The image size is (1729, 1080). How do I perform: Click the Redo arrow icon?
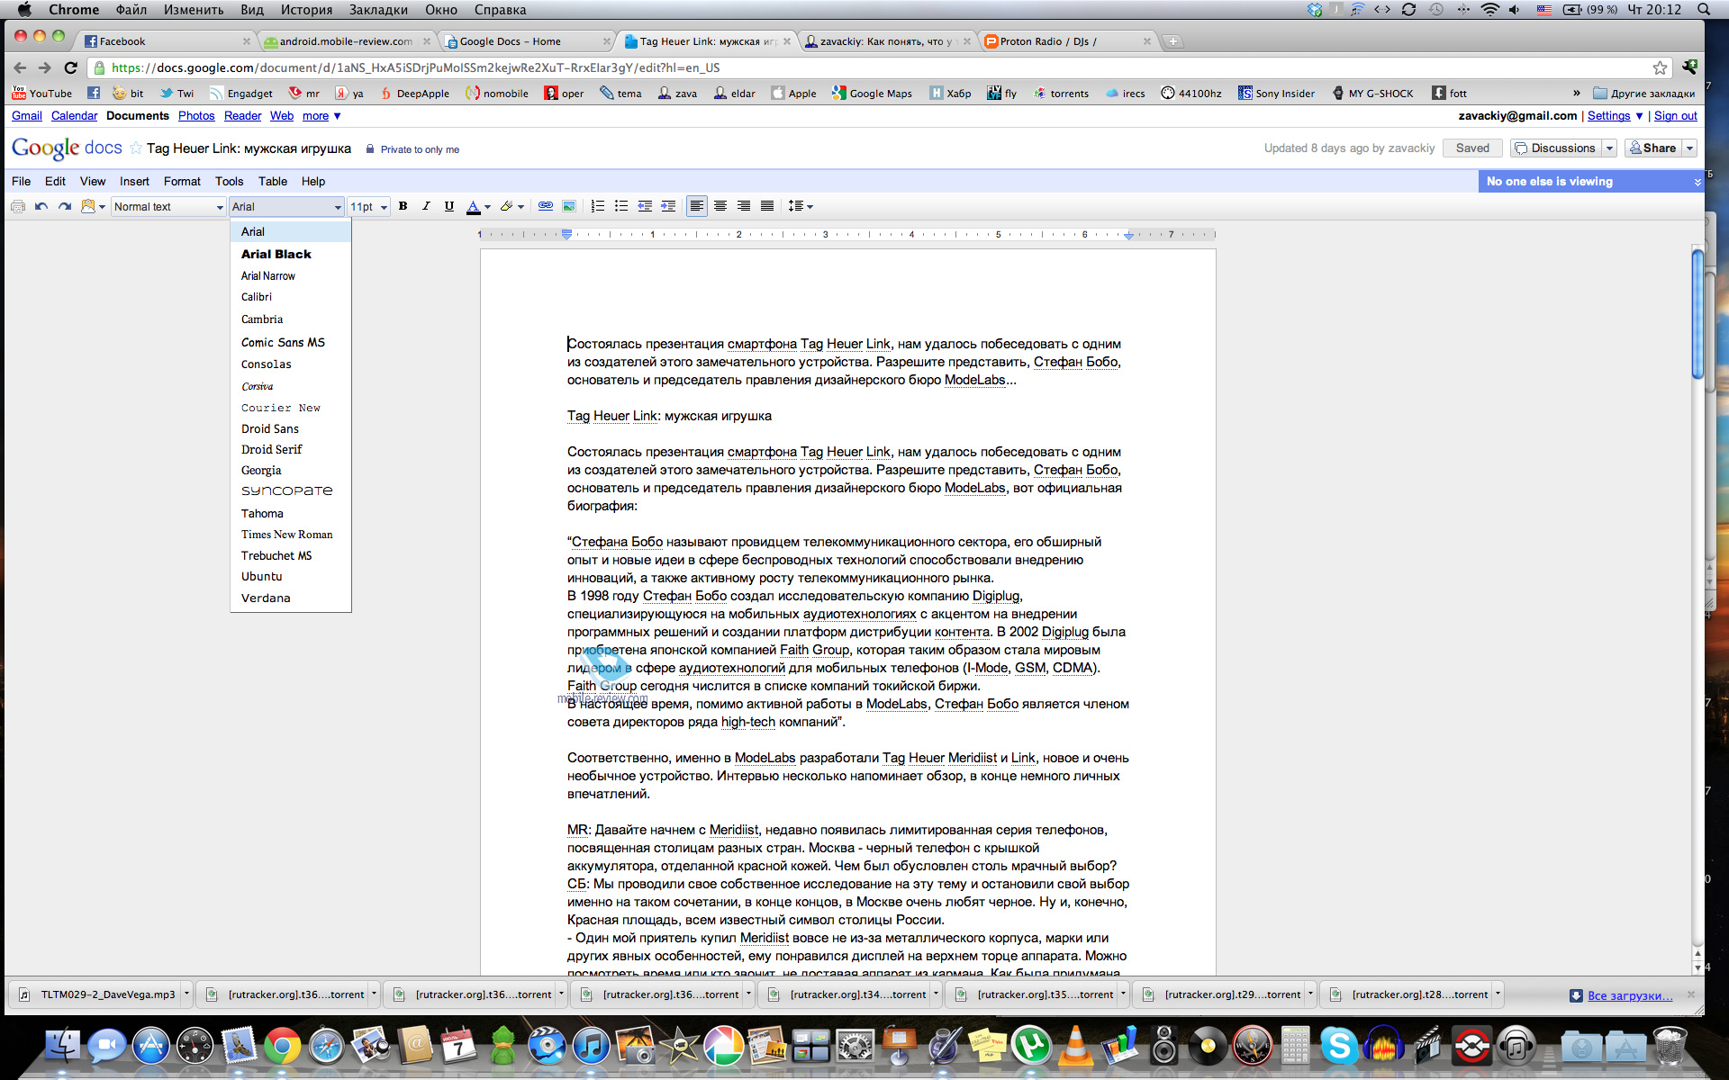click(64, 206)
